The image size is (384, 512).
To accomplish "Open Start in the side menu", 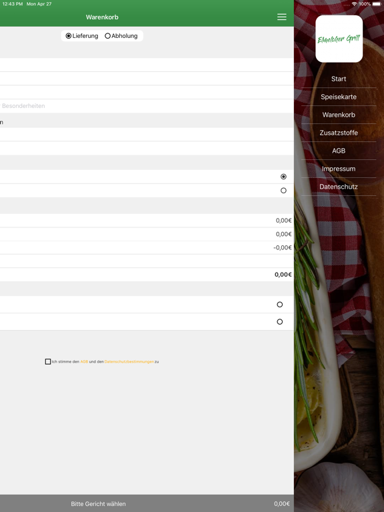I will (x=339, y=79).
